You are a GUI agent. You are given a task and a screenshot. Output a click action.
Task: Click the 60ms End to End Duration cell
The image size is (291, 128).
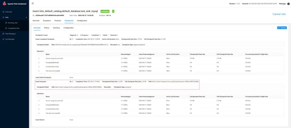tap(168, 58)
